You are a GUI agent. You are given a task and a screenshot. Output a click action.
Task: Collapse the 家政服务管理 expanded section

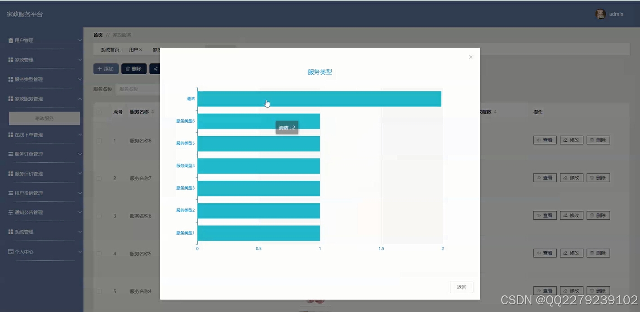80,99
